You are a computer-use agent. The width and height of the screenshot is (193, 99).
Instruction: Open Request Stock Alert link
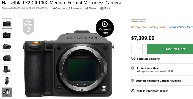pos(180,27)
